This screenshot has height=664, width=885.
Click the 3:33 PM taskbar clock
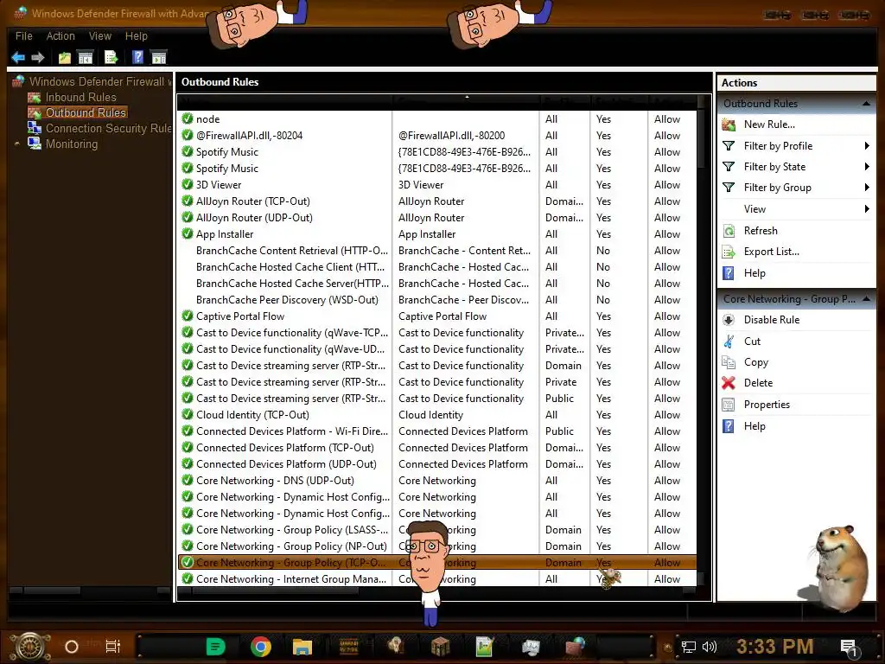coord(775,646)
